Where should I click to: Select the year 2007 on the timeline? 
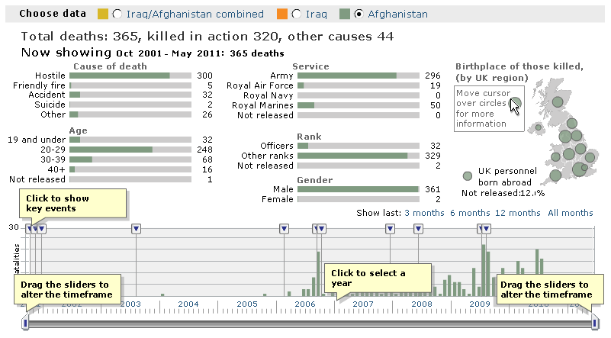click(363, 304)
